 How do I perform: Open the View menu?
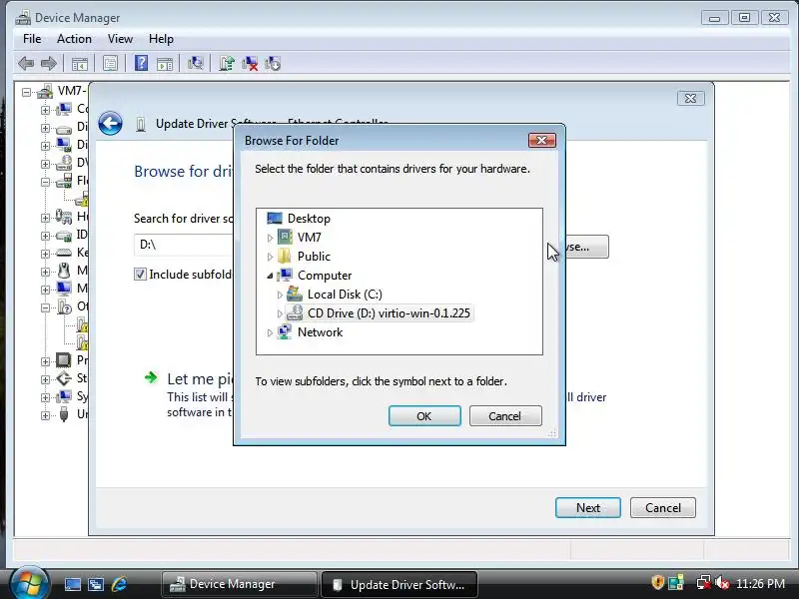(120, 39)
